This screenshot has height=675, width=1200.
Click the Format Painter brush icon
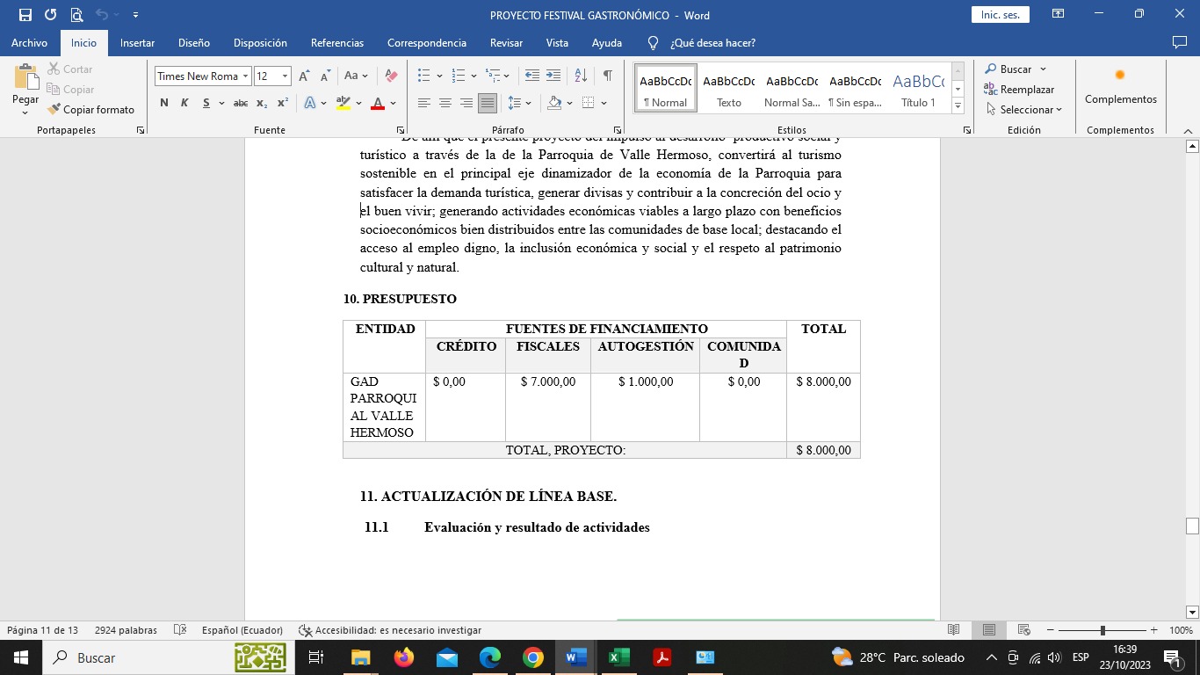[54, 110]
